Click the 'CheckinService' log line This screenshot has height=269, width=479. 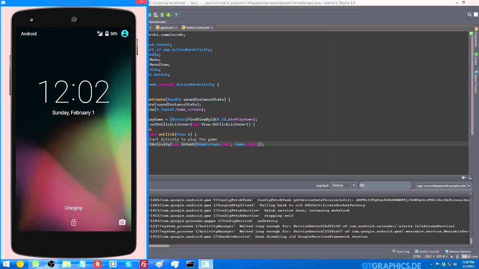coord(258,236)
